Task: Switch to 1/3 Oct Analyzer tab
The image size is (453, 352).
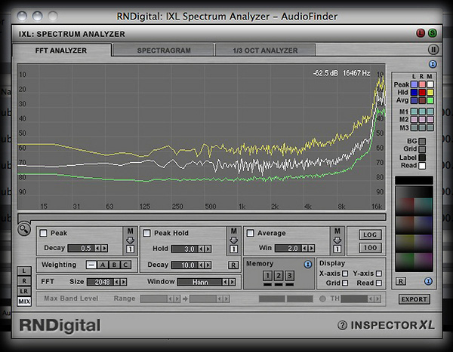Action: [265, 51]
